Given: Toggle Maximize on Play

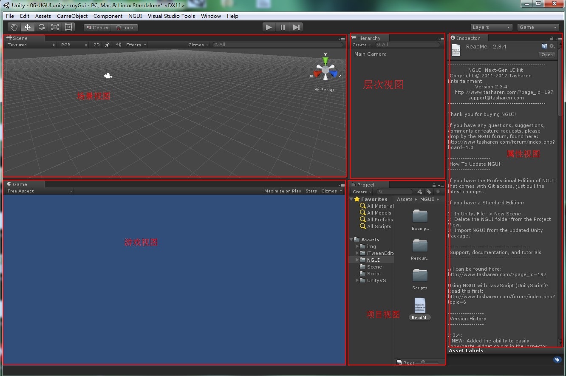Looking at the screenshot, I should point(283,191).
